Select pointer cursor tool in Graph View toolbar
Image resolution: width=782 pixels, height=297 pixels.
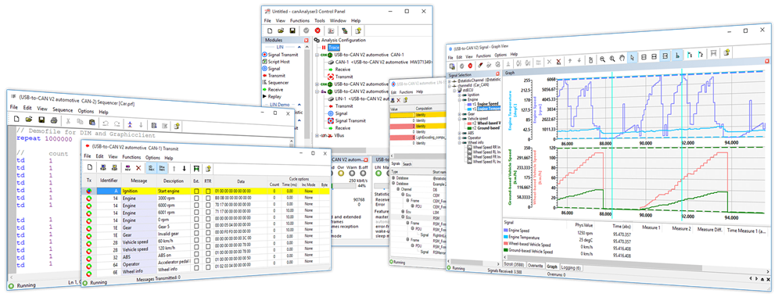click(632, 58)
